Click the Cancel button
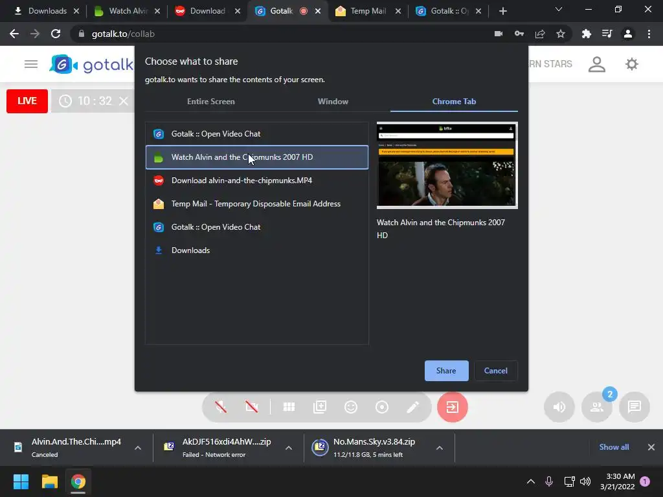Screen dimensions: 663x497 [495, 371]
